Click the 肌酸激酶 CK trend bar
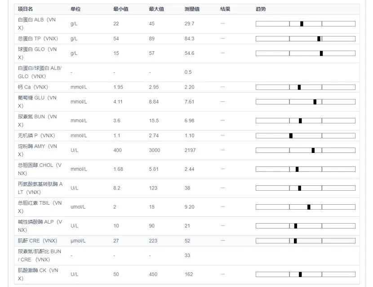 [305, 274]
